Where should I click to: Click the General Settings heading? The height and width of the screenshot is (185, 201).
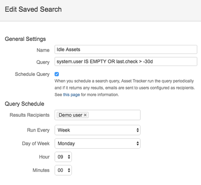[x=25, y=39]
